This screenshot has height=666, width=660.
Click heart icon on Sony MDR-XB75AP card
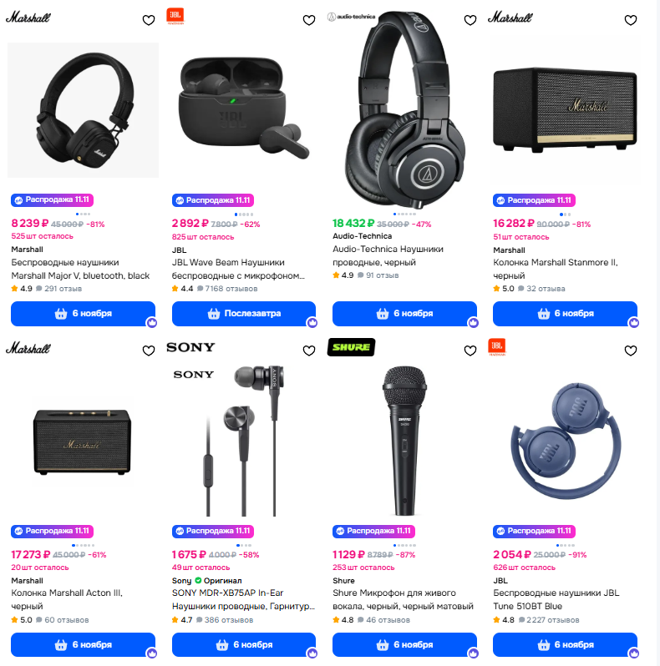click(309, 351)
